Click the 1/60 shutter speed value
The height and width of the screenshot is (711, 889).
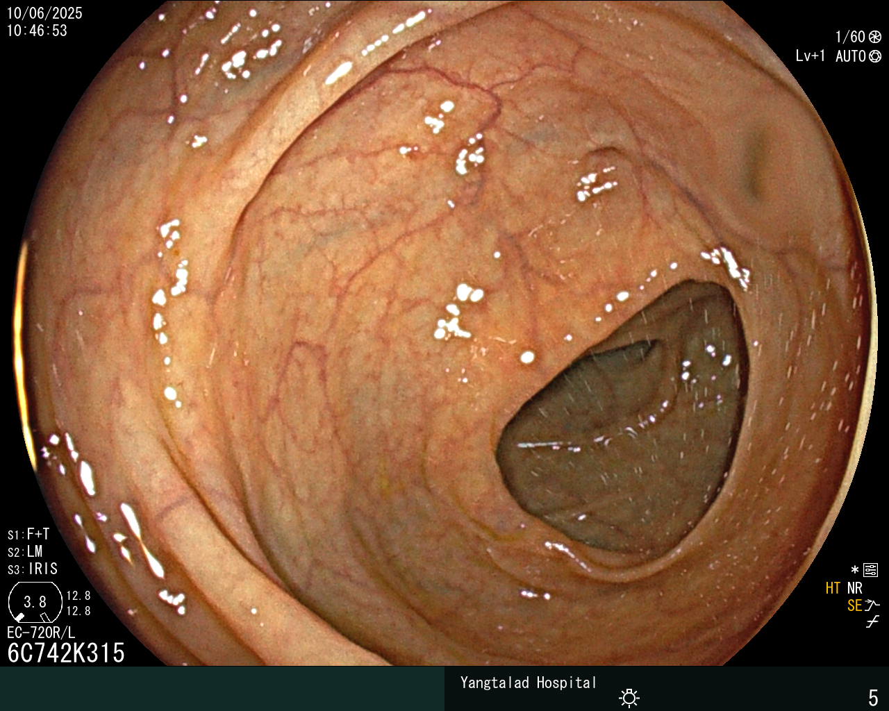click(x=850, y=37)
